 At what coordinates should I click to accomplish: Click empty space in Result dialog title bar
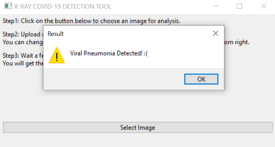tap(138, 33)
